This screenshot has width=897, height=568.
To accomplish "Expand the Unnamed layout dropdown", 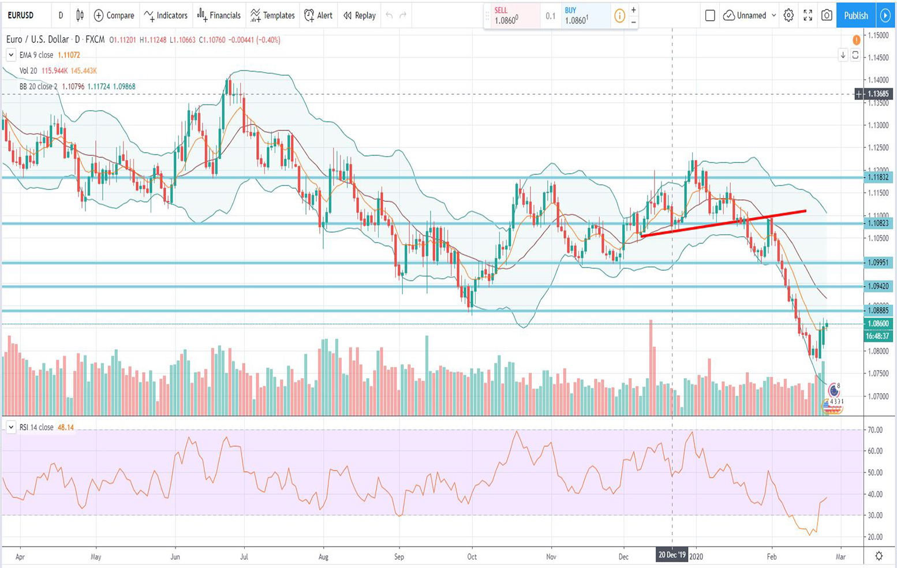I will (x=773, y=16).
